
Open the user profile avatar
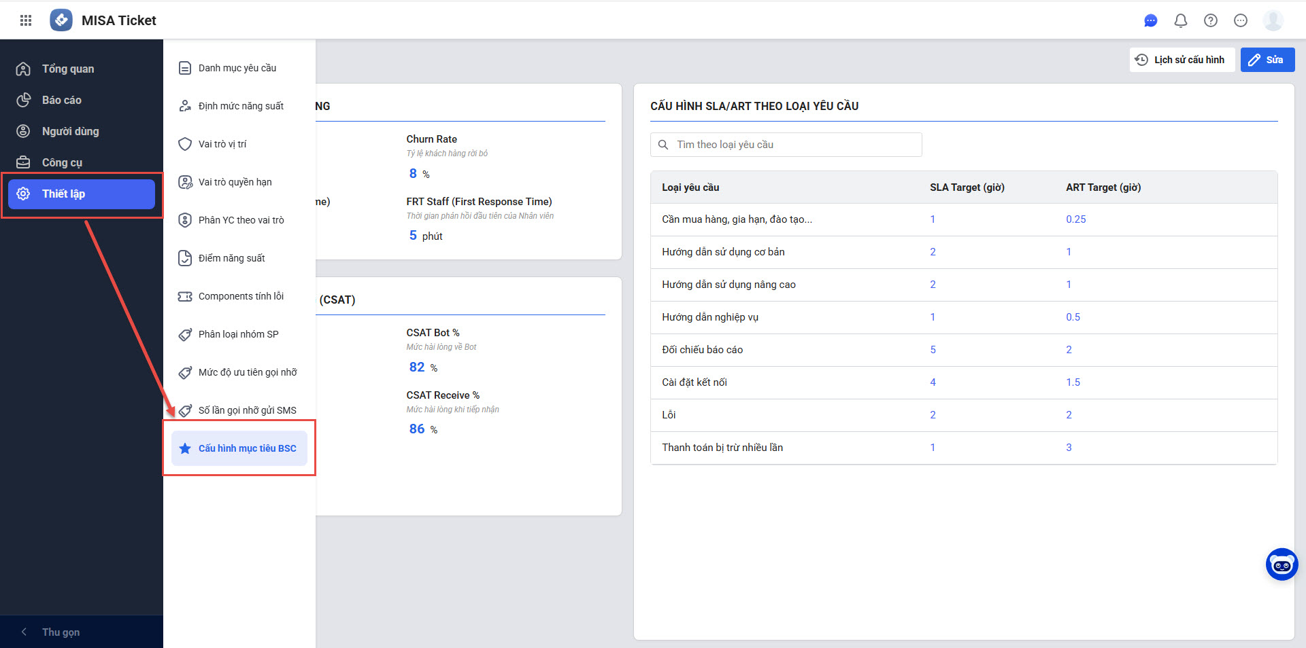pos(1273,20)
